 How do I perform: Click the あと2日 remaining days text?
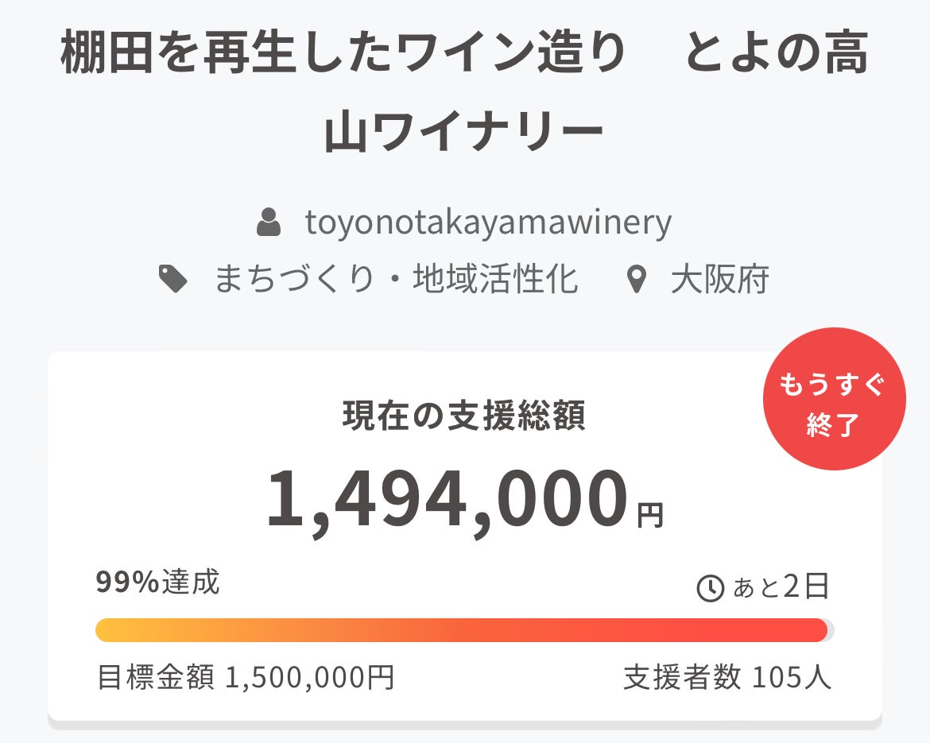[x=781, y=587]
